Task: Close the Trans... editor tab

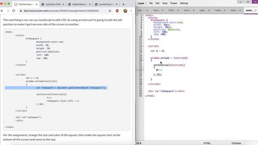Action: pos(162,10)
